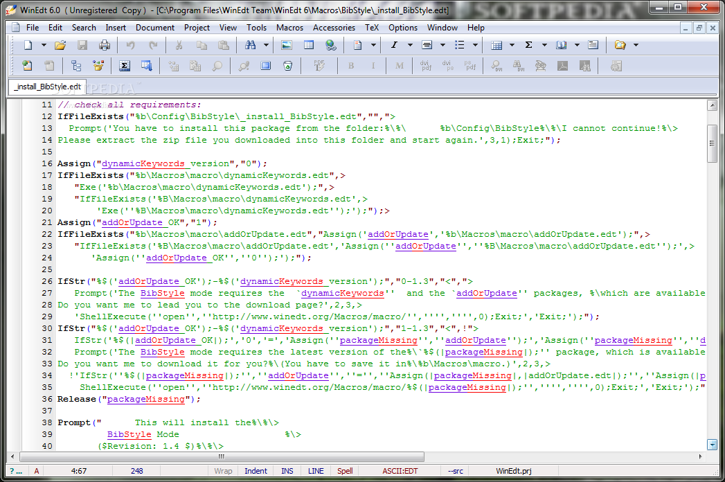Click the Open file folder icon
This screenshot has height=482, width=725.
tap(60, 45)
